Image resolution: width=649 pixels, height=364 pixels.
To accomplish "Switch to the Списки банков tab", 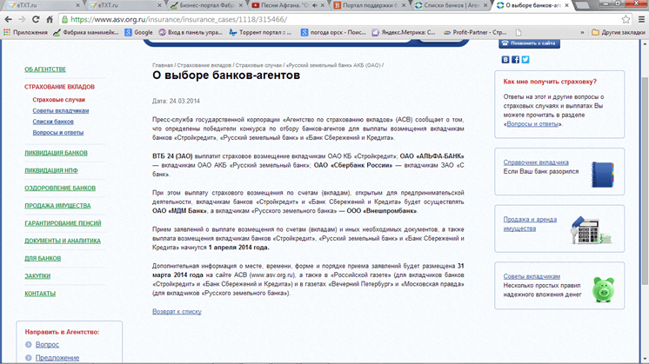I will point(451,5).
